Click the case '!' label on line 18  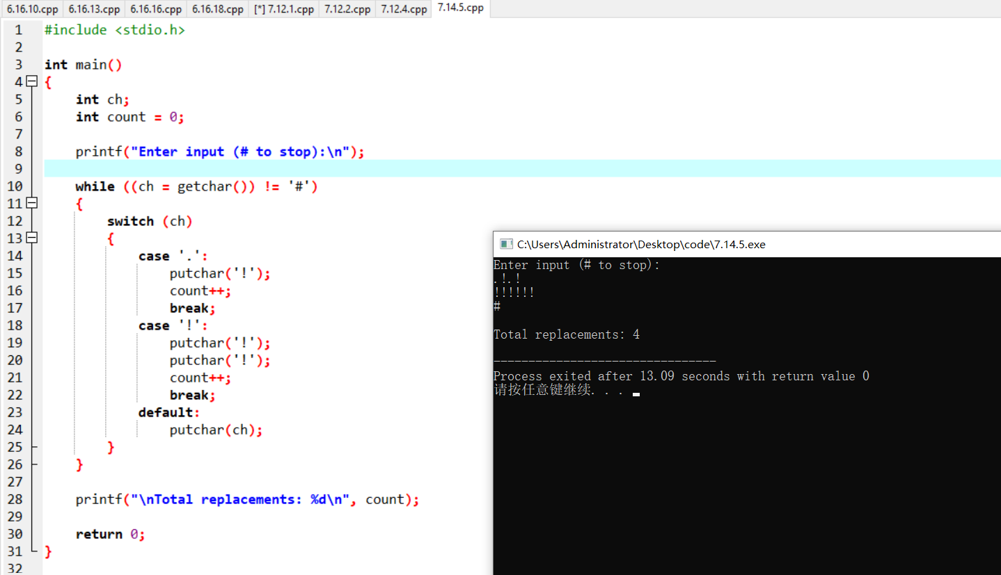coord(173,325)
